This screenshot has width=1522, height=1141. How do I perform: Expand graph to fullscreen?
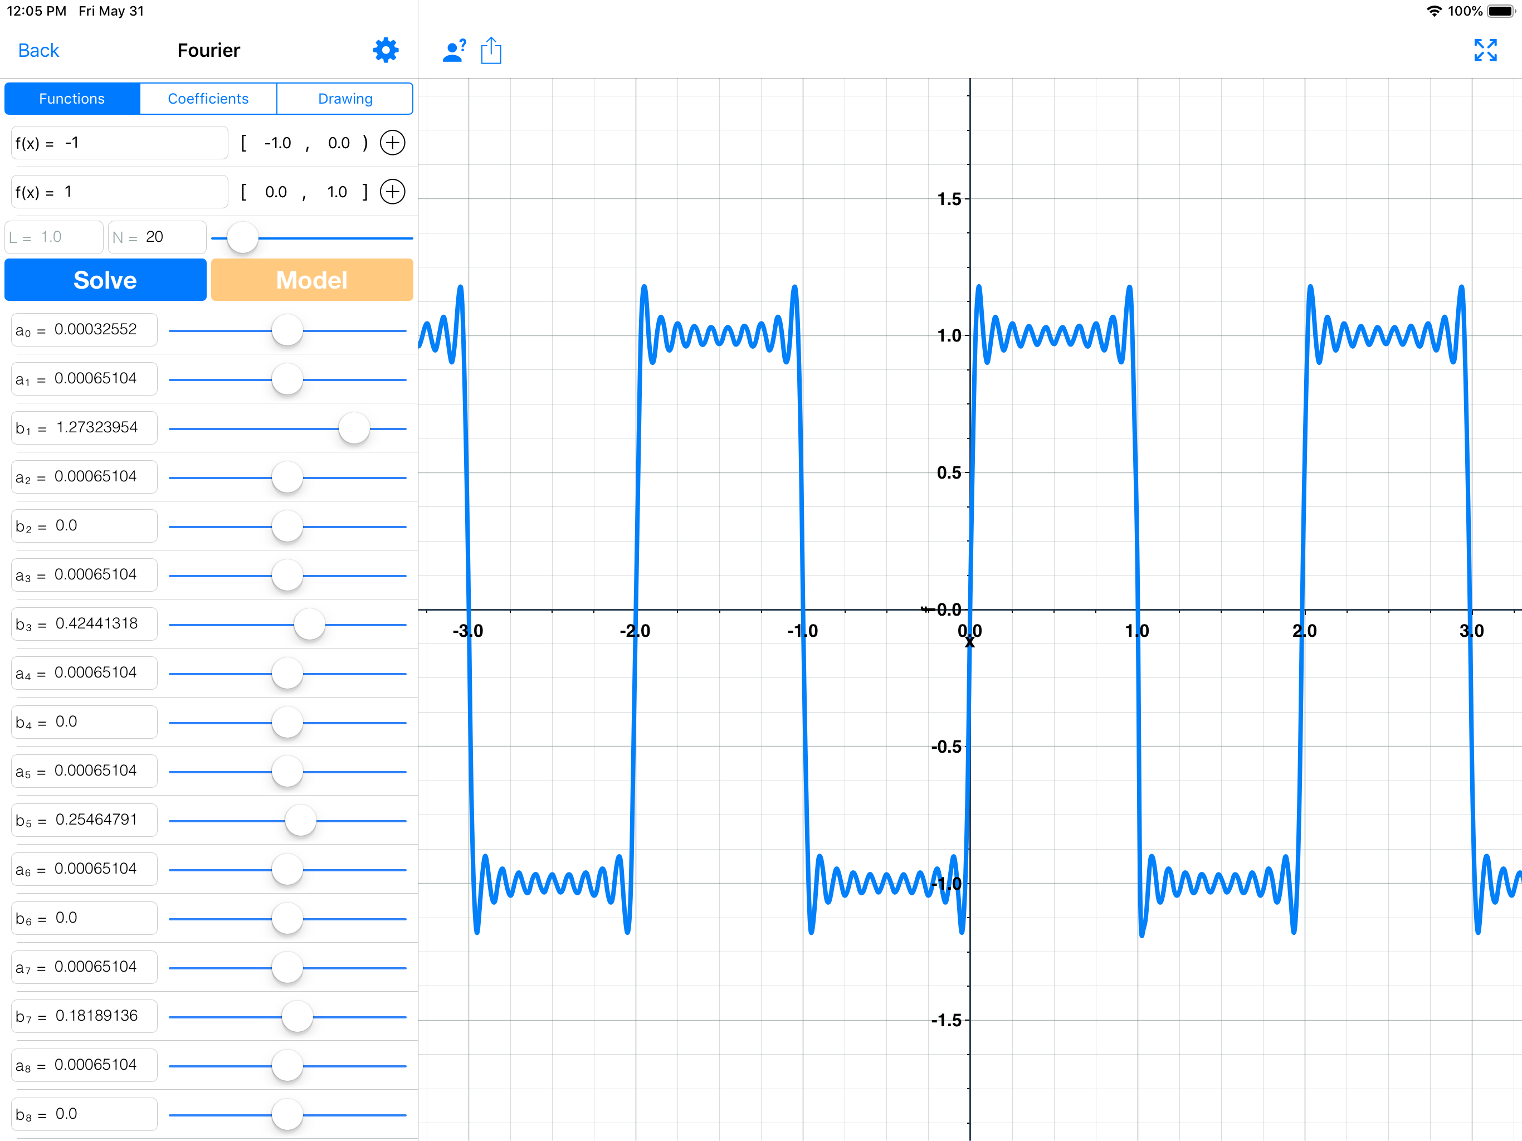tap(1485, 50)
